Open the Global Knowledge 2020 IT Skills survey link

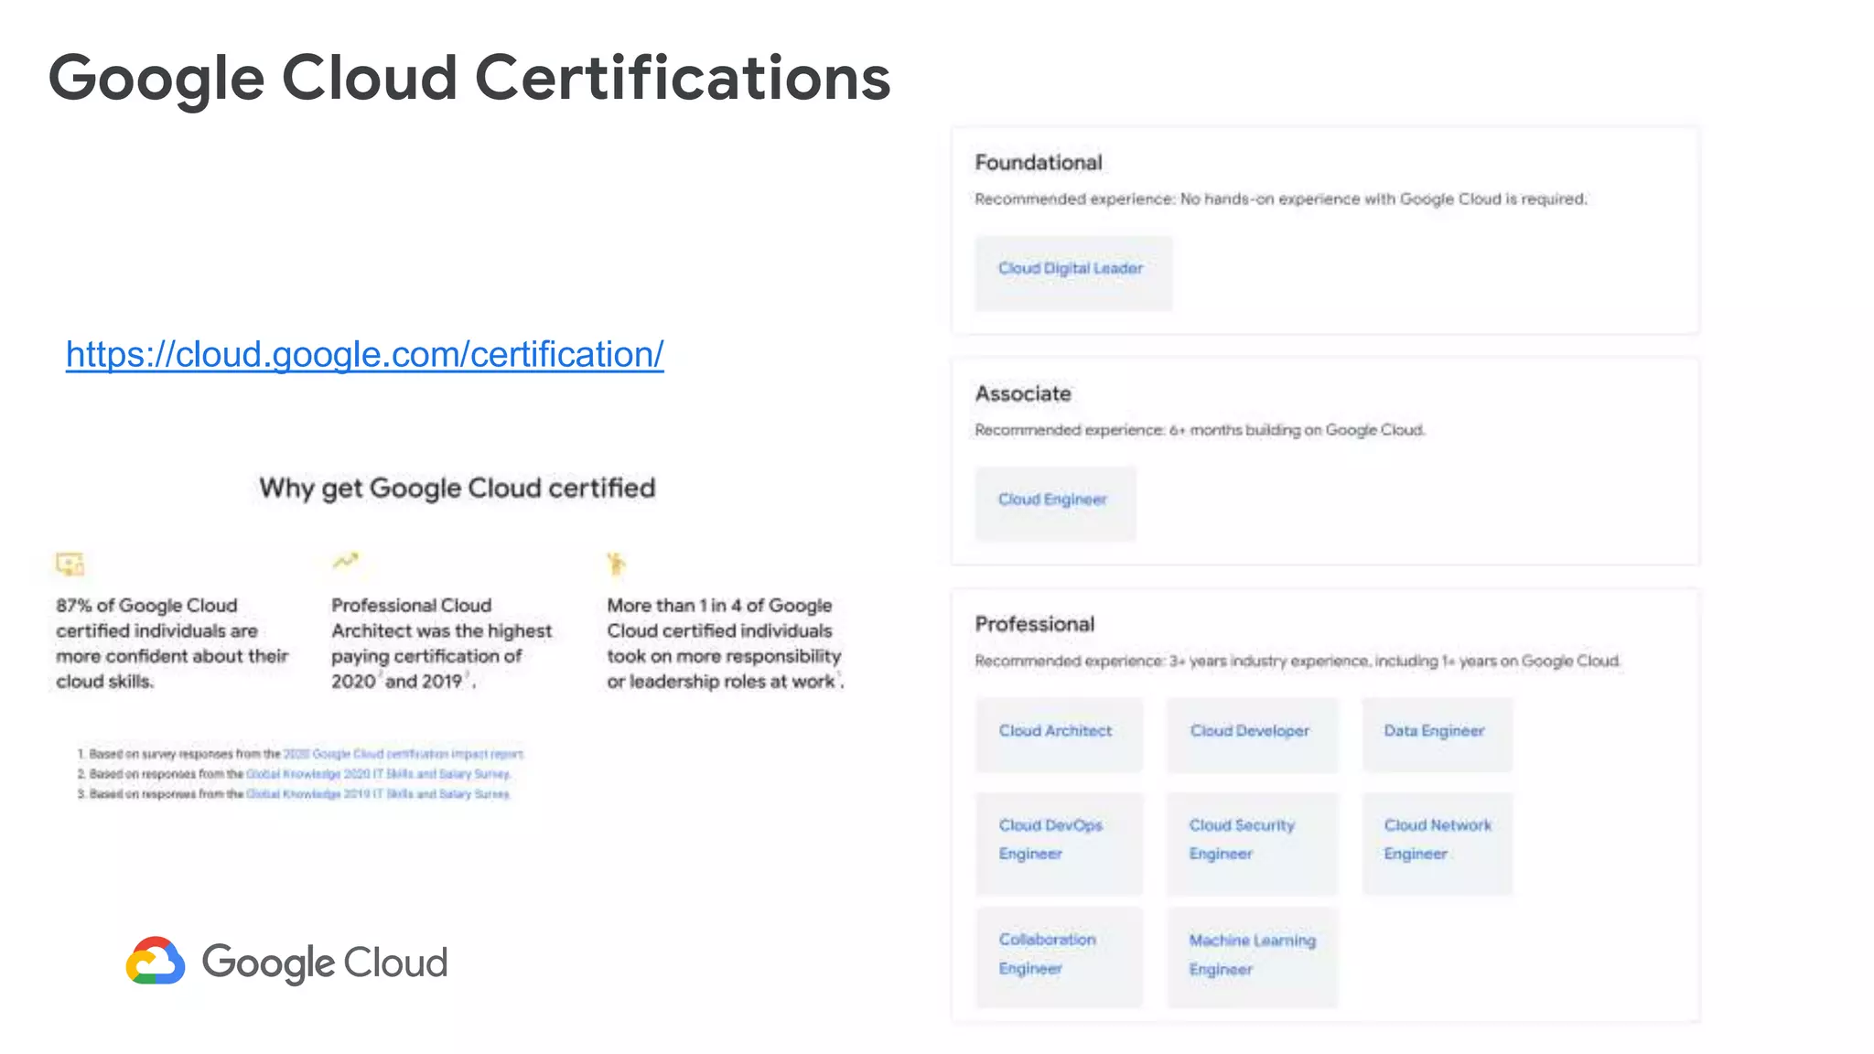coord(379,774)
